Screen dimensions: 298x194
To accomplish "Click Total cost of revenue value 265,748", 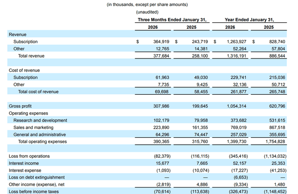I will [277, 92].
